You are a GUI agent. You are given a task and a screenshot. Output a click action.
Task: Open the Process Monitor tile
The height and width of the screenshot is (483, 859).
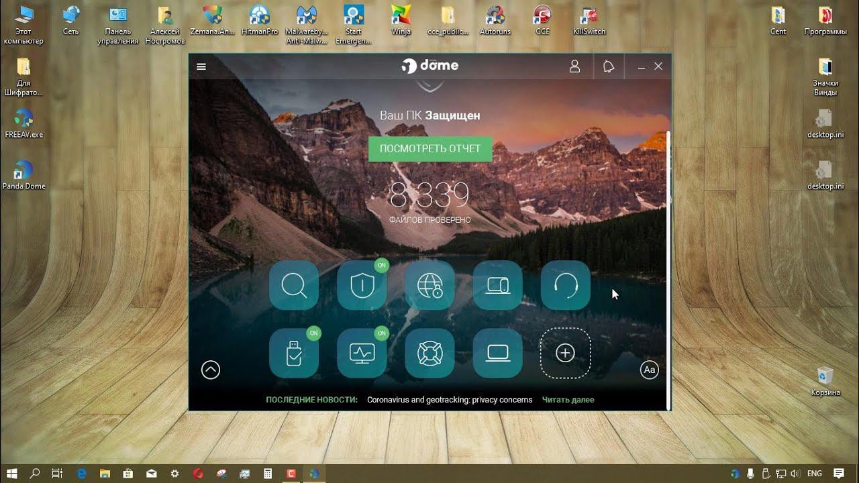tap(362, 353)
